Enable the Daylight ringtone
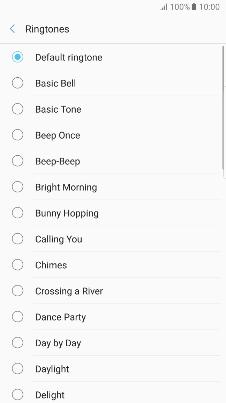This screenshot has height=403, width=226. pos(52,368)
